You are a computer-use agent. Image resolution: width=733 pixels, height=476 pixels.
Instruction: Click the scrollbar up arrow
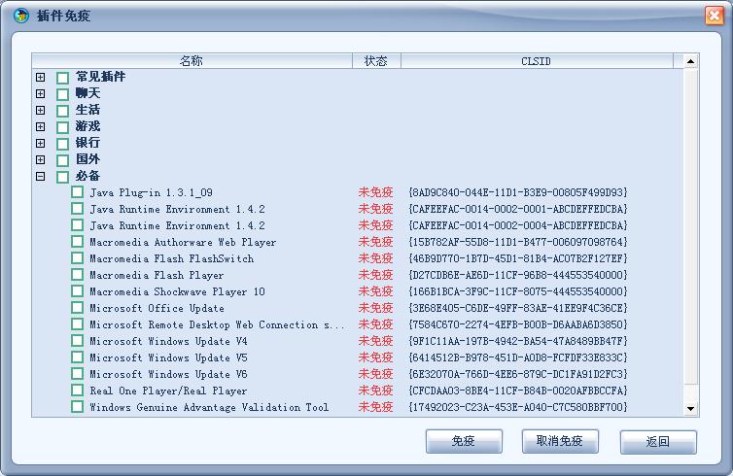pos(691,61)
